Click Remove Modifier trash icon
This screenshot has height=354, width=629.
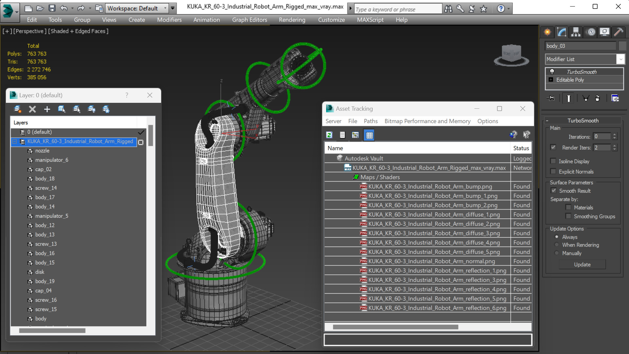click(x=598, y=98)
